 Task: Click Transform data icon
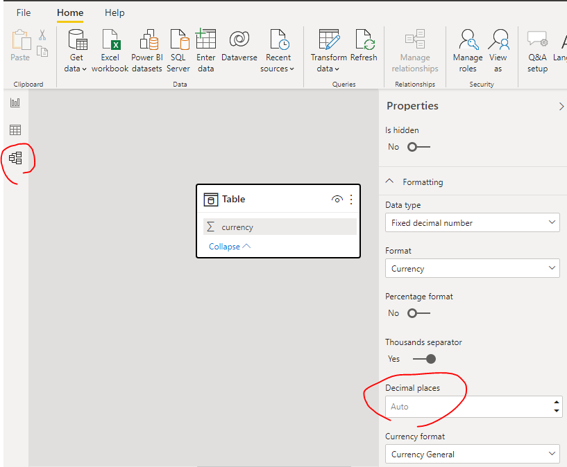pyautogui.click(x=329, y=39)
